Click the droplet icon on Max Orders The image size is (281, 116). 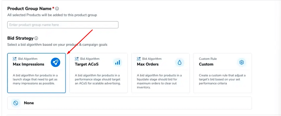coord(179,62)
